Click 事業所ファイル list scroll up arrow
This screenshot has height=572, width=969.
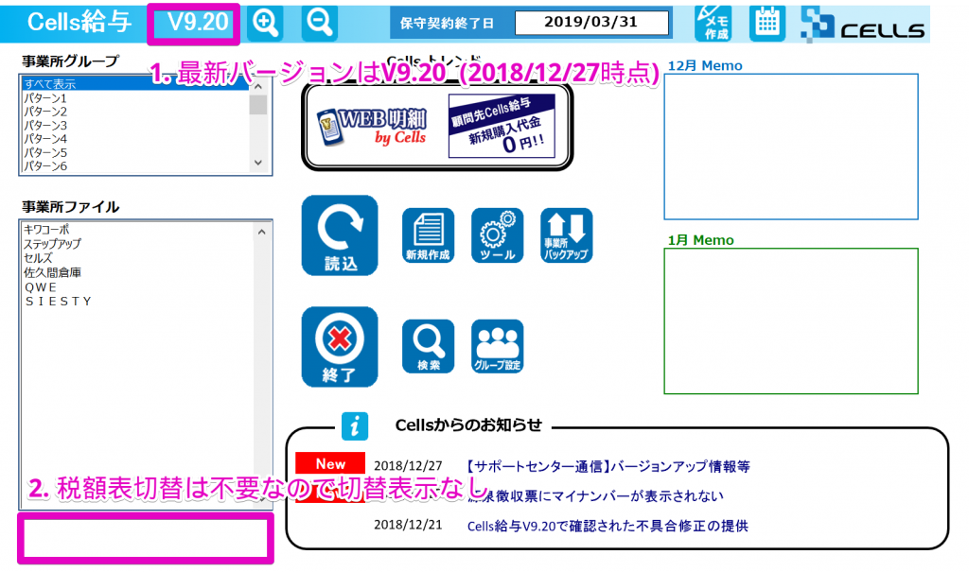261,232
